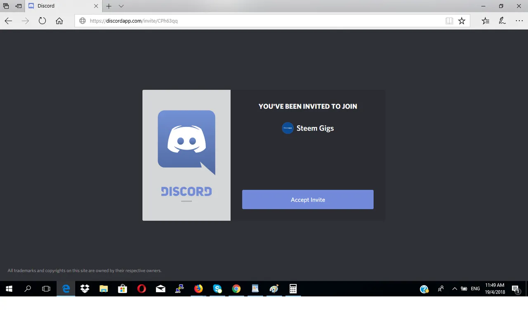528x312 pixels.
Task: Open Windows search from the taskbar
Action: [x=28, y=289]
